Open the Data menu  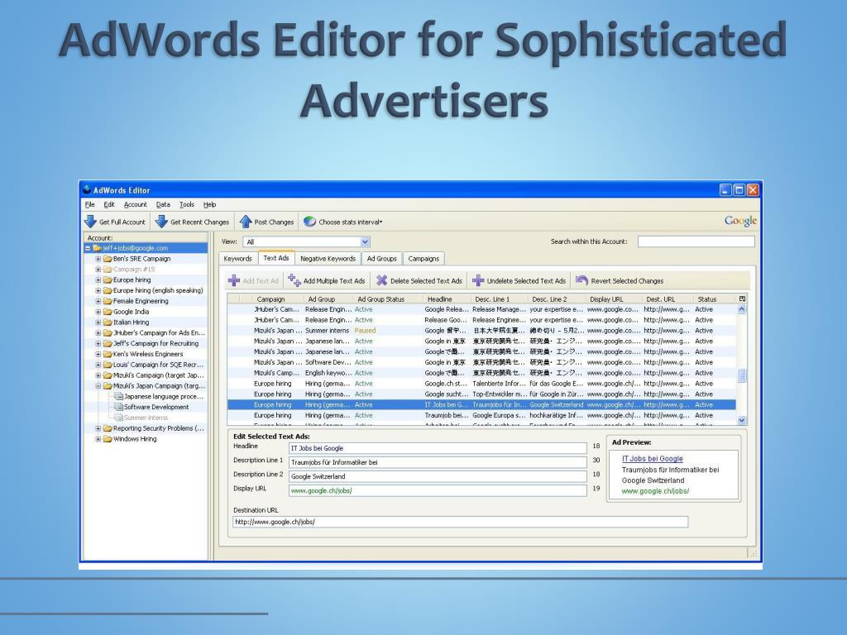click(x=163, y=205)
